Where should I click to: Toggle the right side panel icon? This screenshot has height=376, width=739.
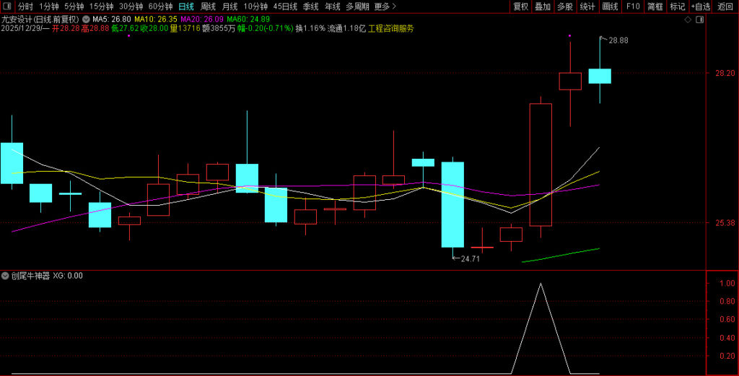[701, 19]
